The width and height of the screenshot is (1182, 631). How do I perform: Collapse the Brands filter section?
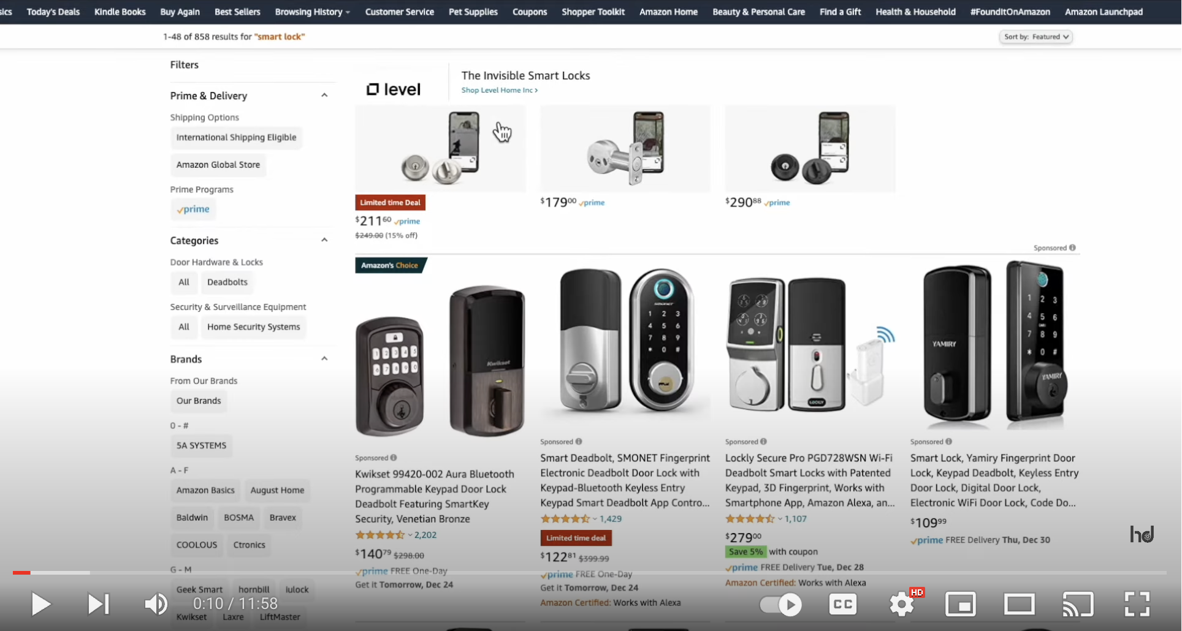324,359
